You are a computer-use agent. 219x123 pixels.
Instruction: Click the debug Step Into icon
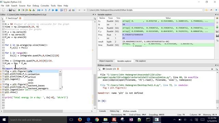pyautogui.click(x=46, y=10)
